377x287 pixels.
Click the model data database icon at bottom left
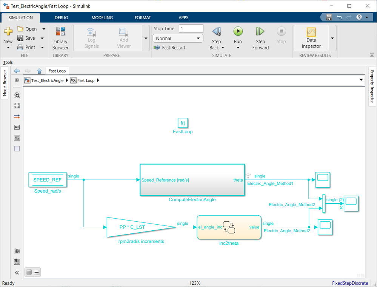pos(29,272)
